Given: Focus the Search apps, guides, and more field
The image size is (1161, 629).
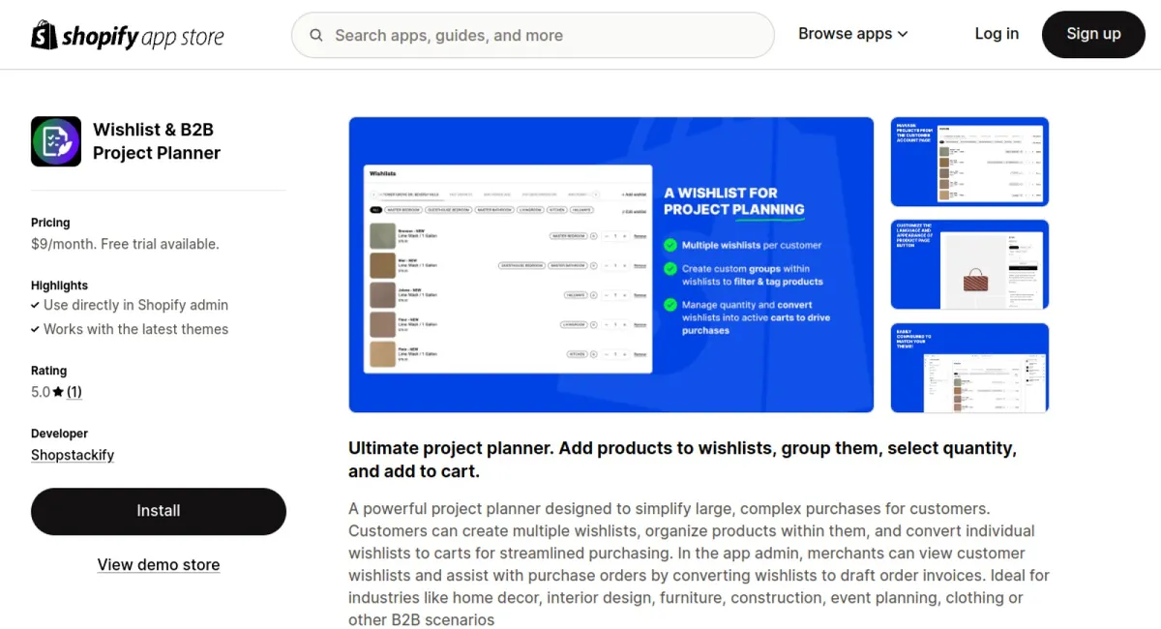Looking at the screenshot, I should (533, 36).
